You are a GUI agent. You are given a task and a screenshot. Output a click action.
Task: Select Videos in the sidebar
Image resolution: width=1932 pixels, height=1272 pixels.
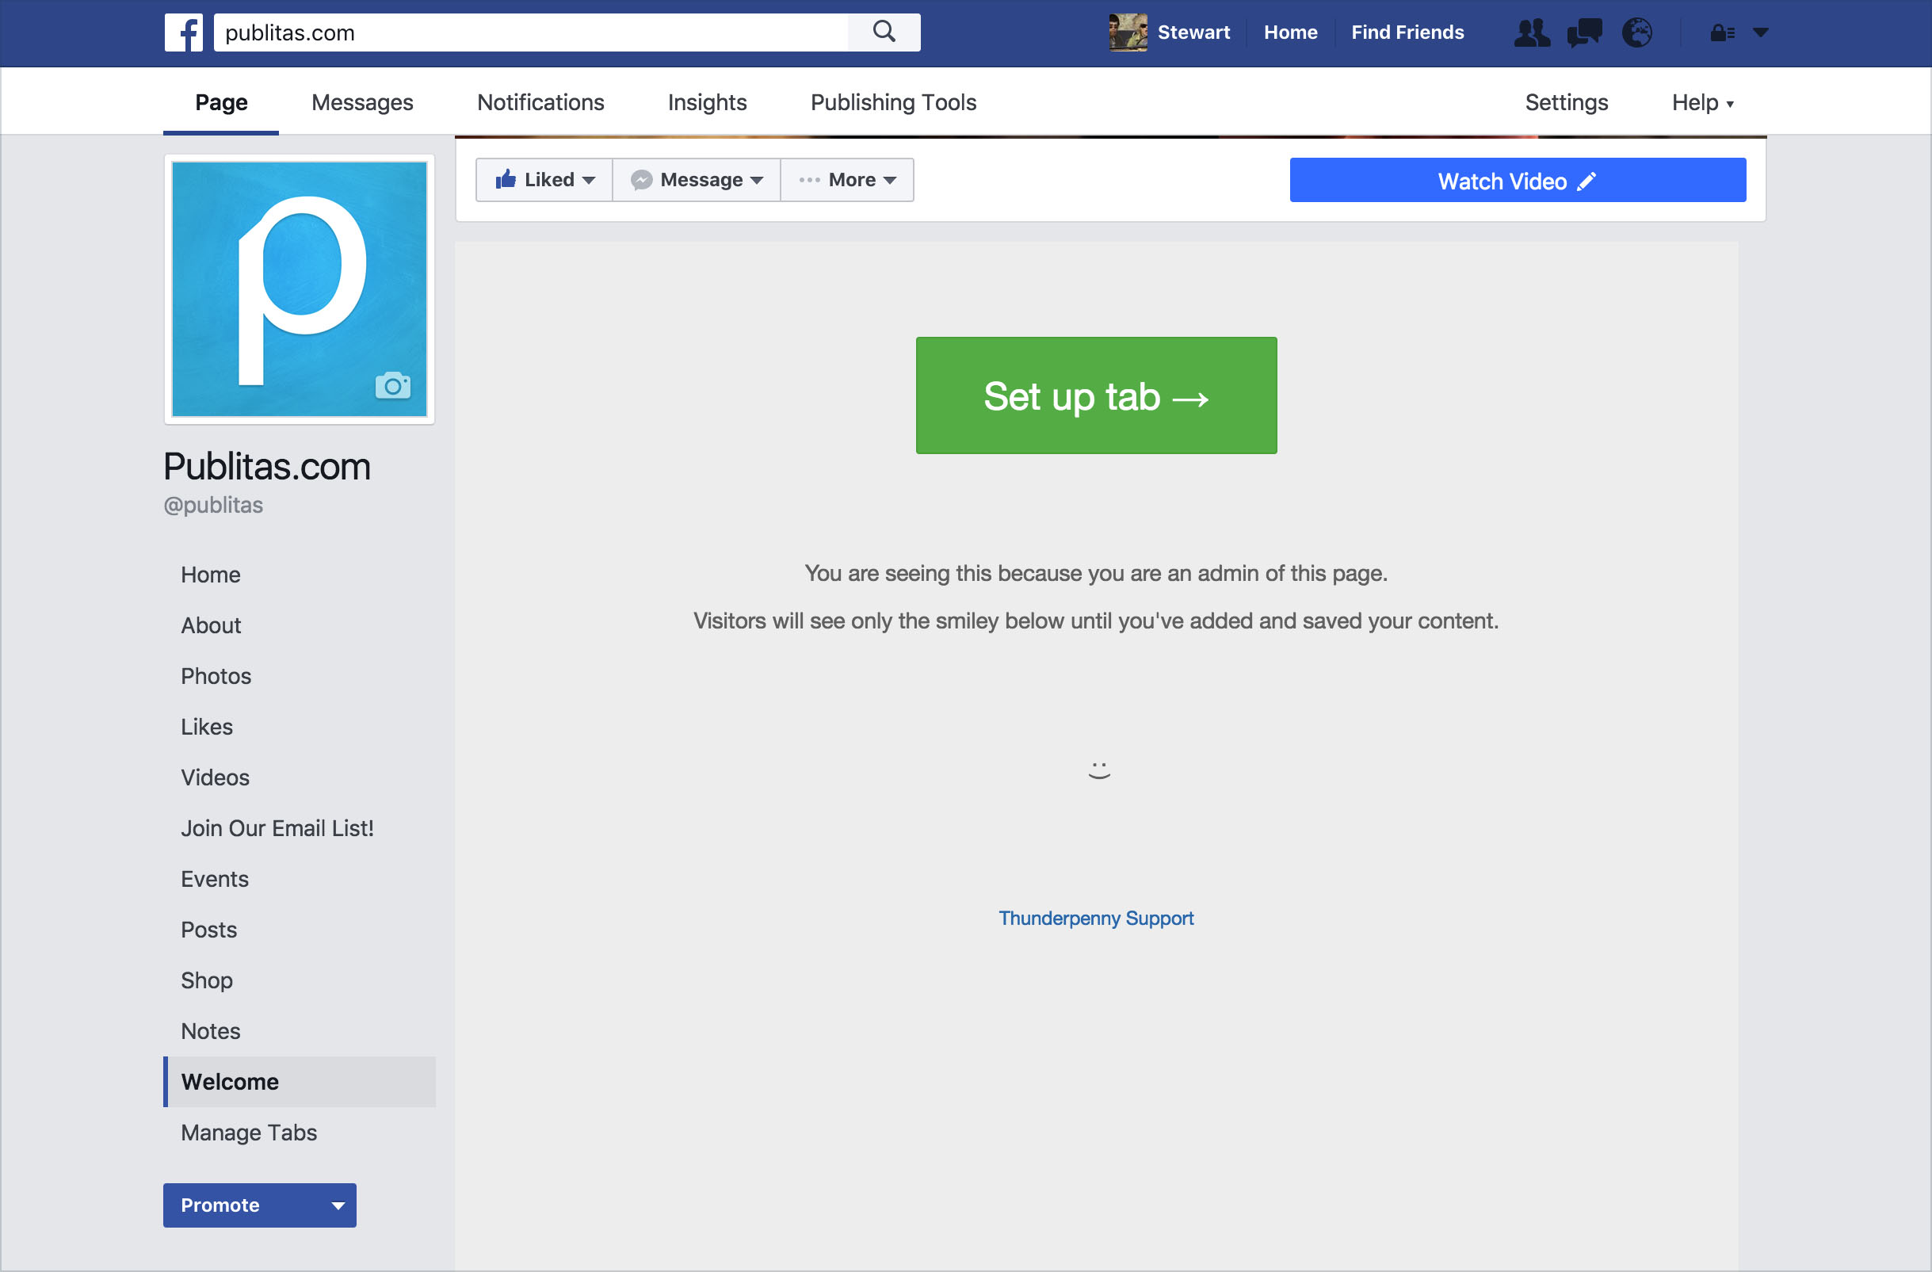pos(215,777)
